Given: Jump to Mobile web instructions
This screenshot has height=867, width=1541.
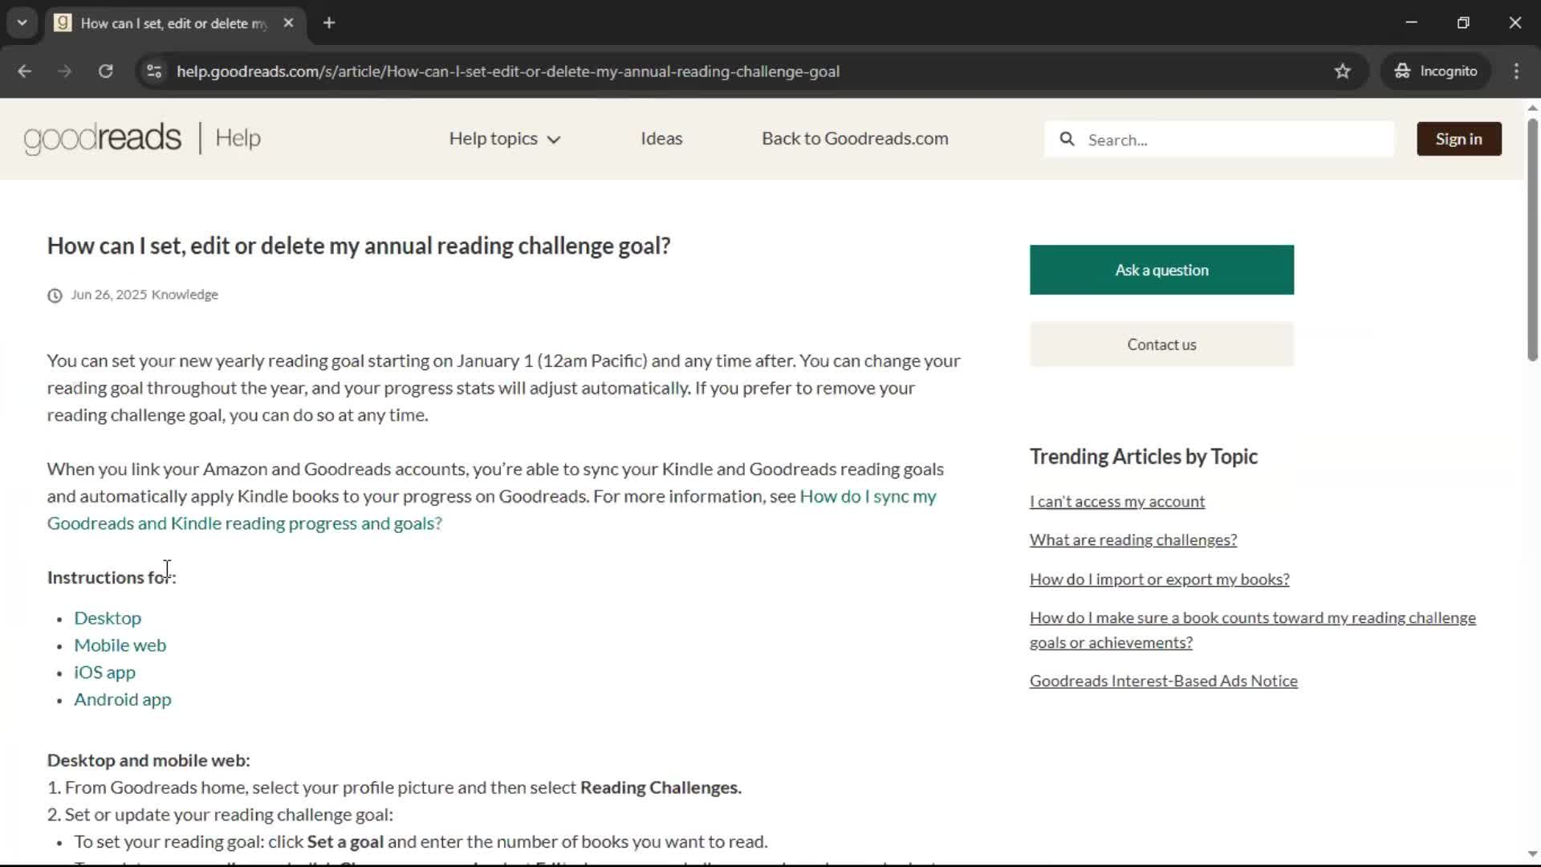Looking at the screenshot, I should click(x=120, y=645).
